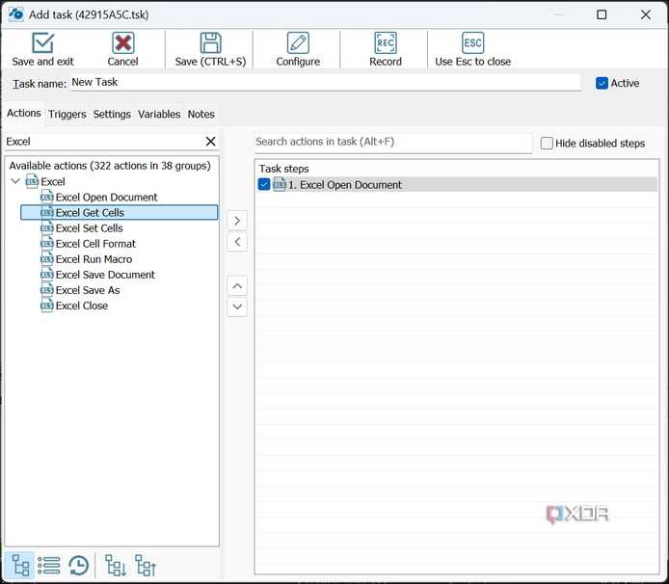This screenshot has height=584, width=669.
Task: Remove step with the left arrow button
Action: [237, 242]
